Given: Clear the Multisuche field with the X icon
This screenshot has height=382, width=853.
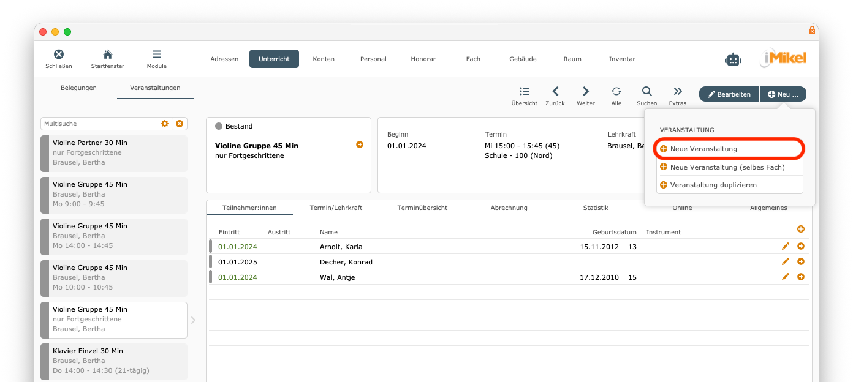Looking at the screenshot, I should point(180,124).
